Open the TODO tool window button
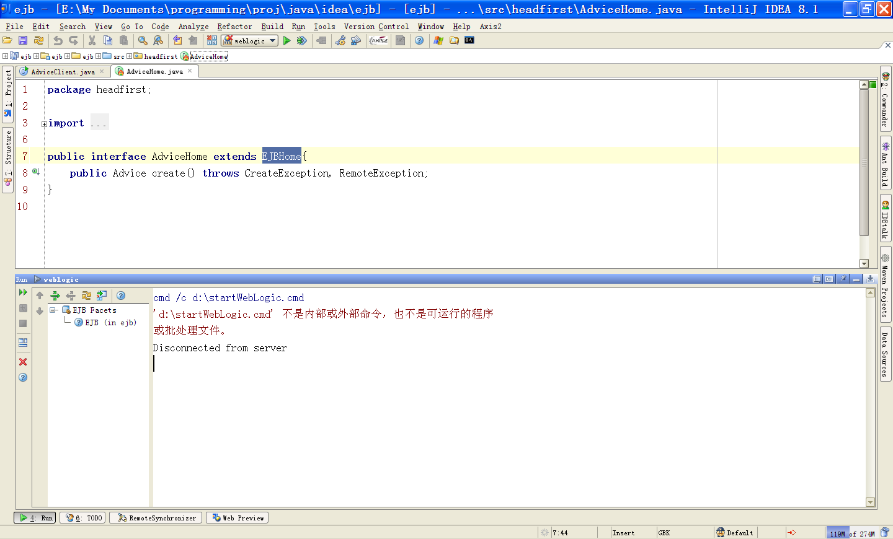 click(x=83, y=518)
